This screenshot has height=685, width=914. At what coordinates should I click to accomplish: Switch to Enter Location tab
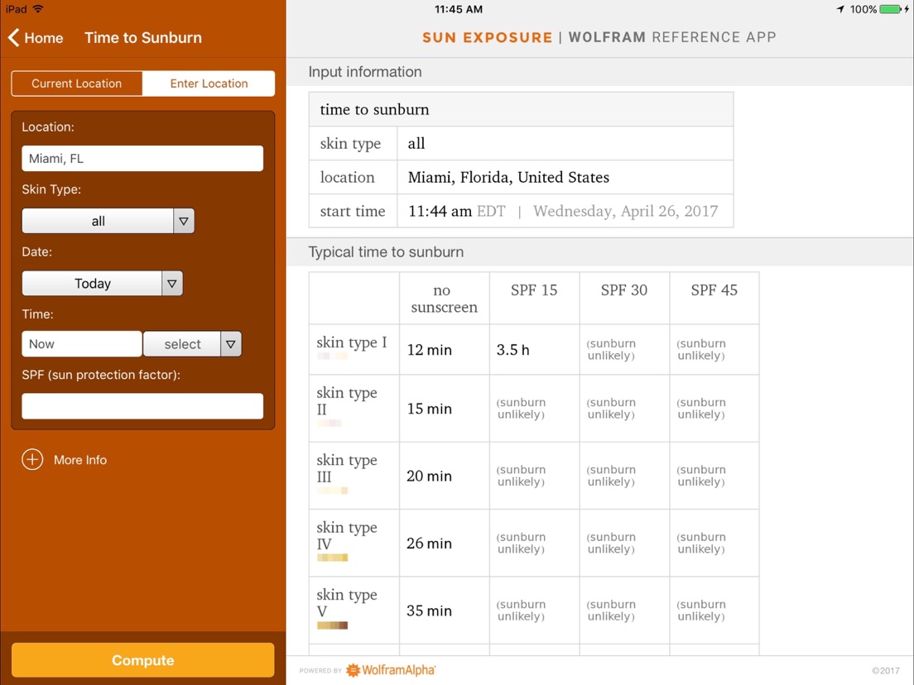point(209,84)
